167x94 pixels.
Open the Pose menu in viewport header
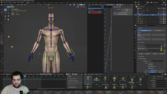(x=25, y=5)
